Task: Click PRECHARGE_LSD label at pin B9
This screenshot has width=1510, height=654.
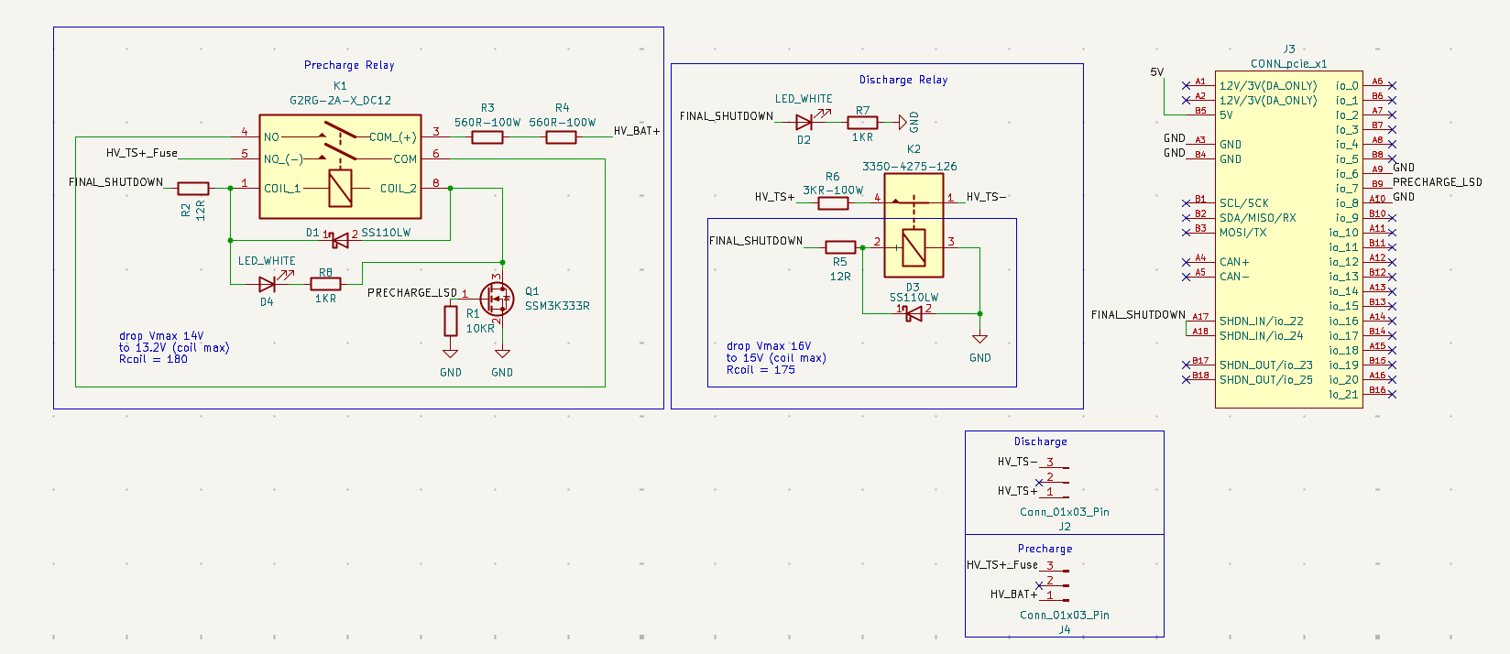Action: point(1437,182)
